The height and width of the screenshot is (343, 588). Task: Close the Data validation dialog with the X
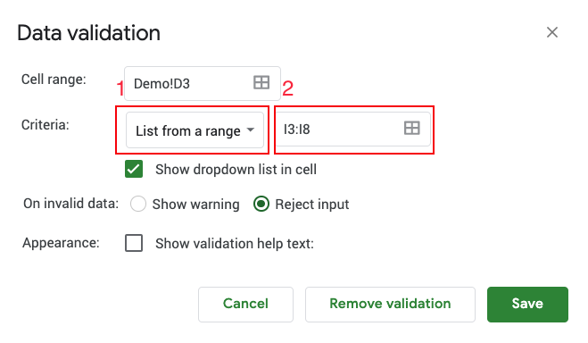tap(552, 32)
